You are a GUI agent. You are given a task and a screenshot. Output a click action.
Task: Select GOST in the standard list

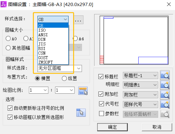53,58
